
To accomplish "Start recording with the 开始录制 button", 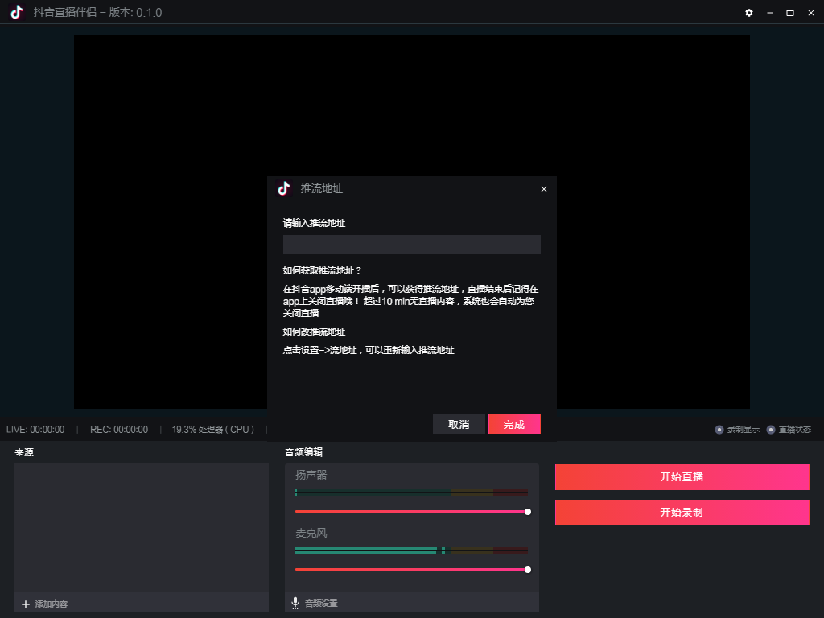I will pyautogui.click(x=682, y=513).
